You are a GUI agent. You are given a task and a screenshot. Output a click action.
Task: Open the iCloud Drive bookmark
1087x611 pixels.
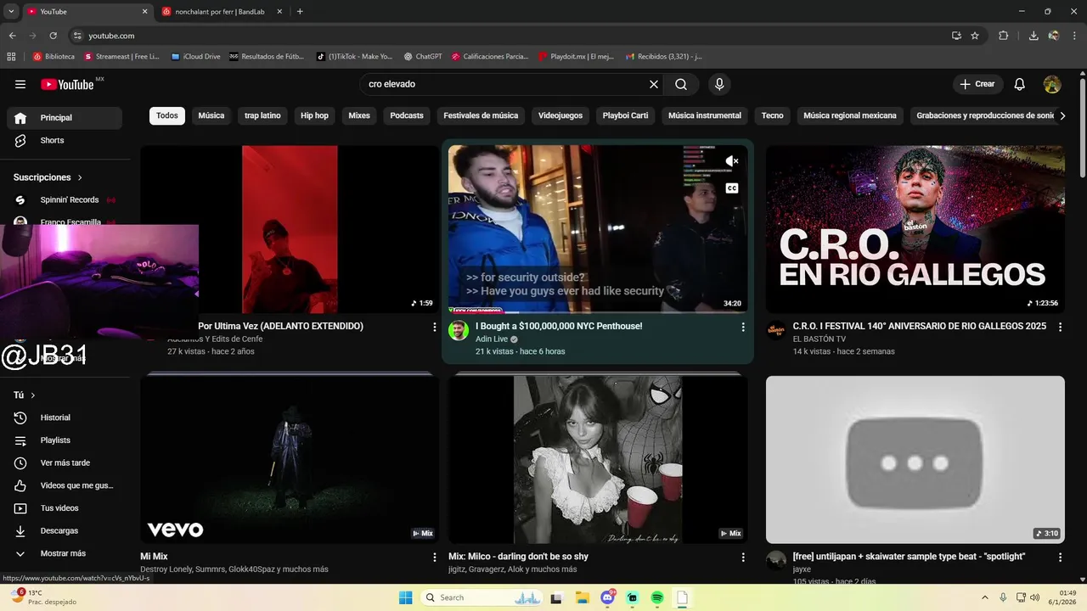tap(195, 57)
